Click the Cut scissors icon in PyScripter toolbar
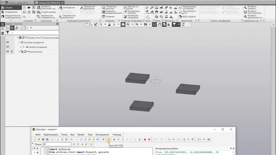 [x=58, y=139]
